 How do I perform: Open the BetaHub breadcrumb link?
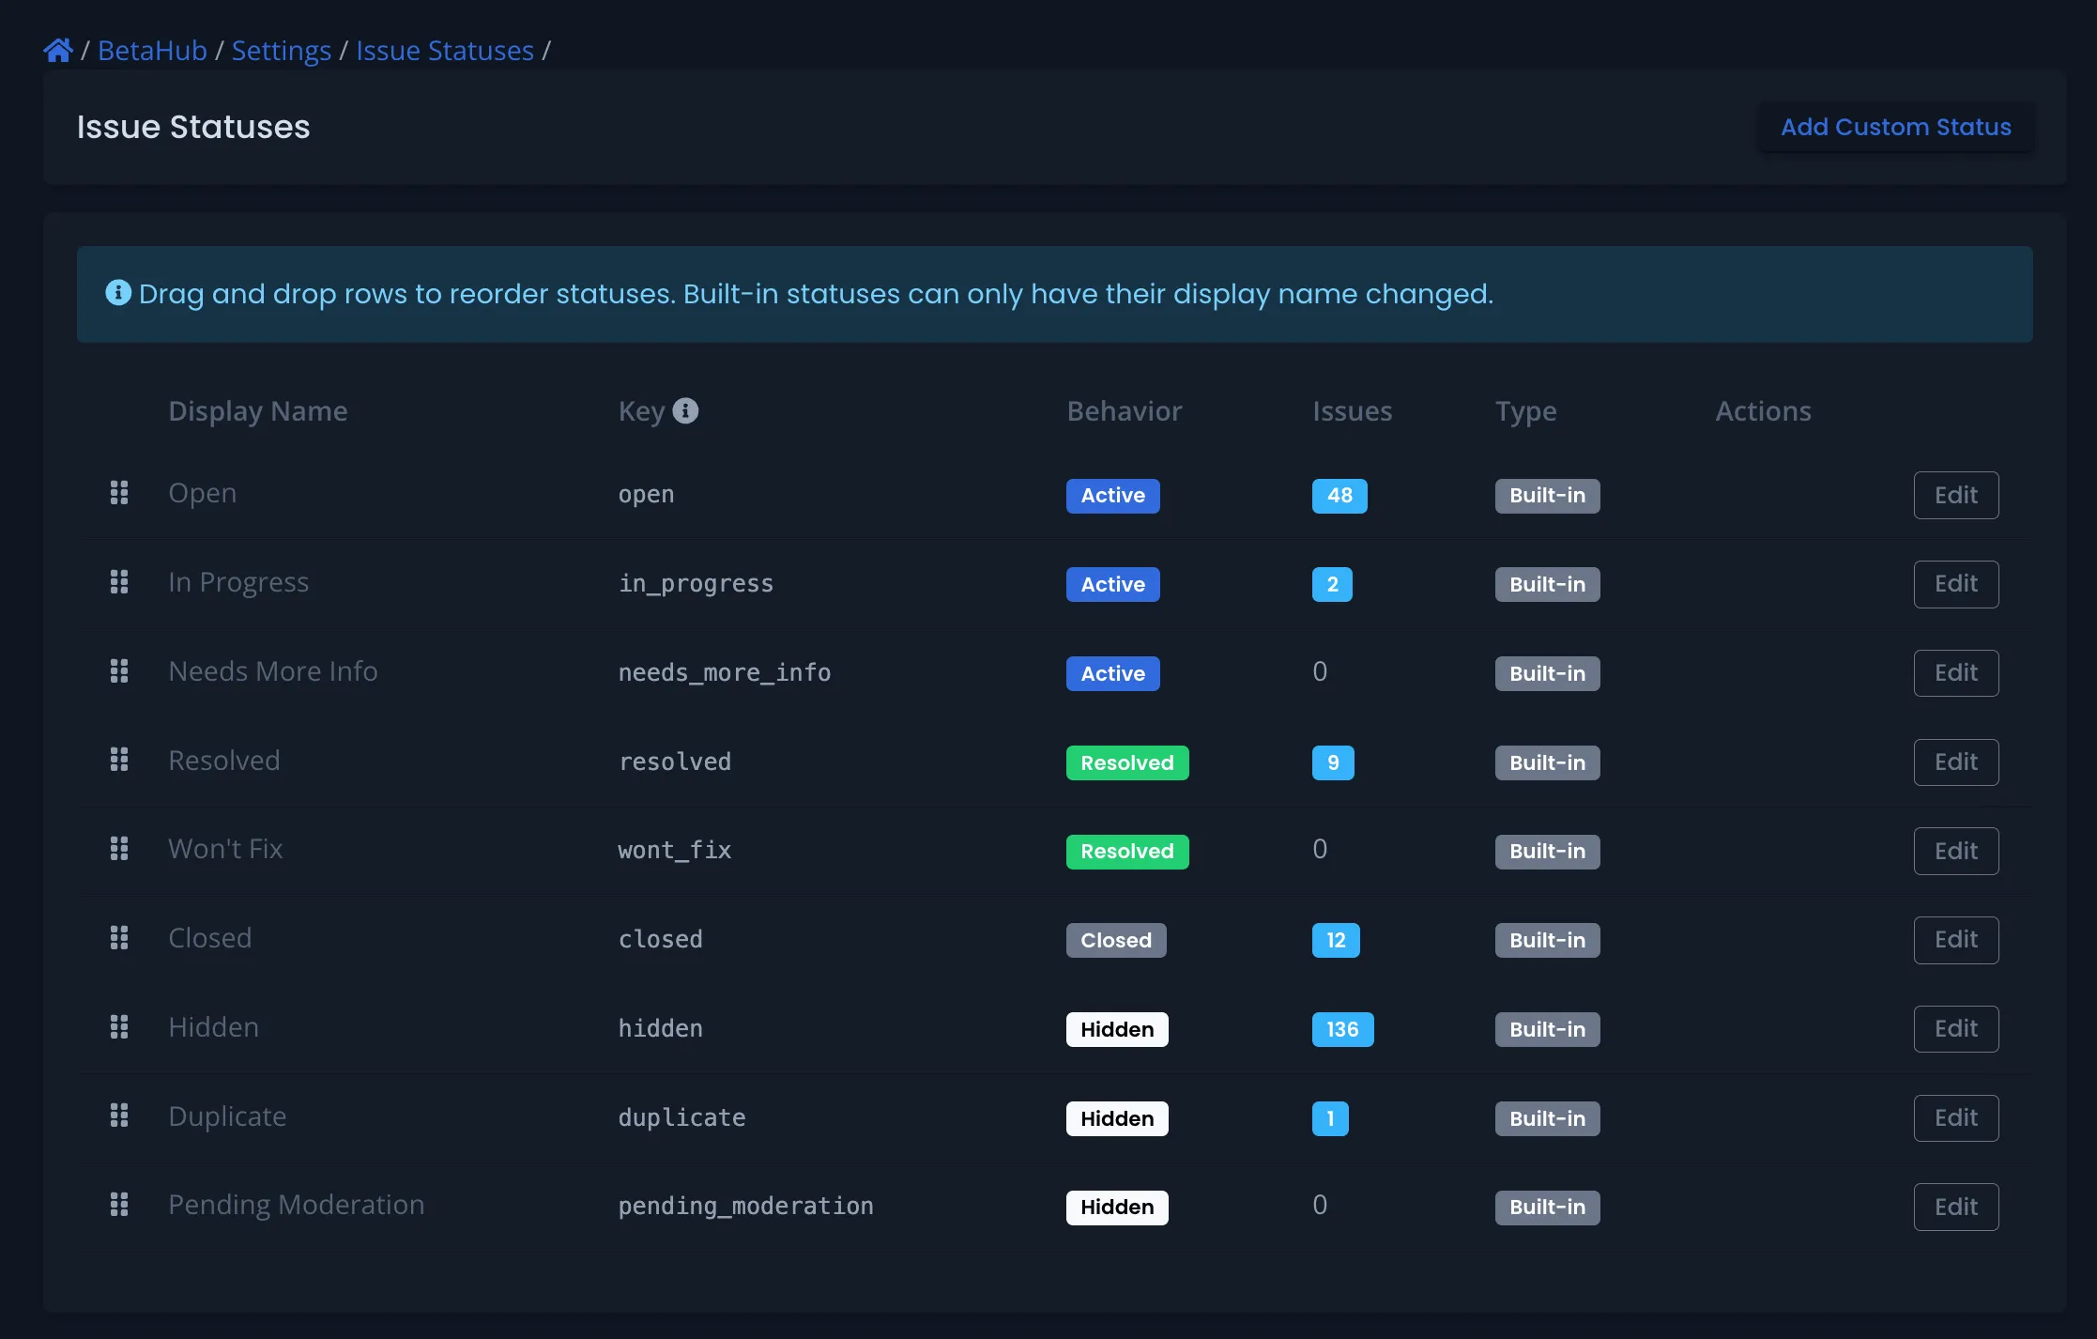pos(152,51)
